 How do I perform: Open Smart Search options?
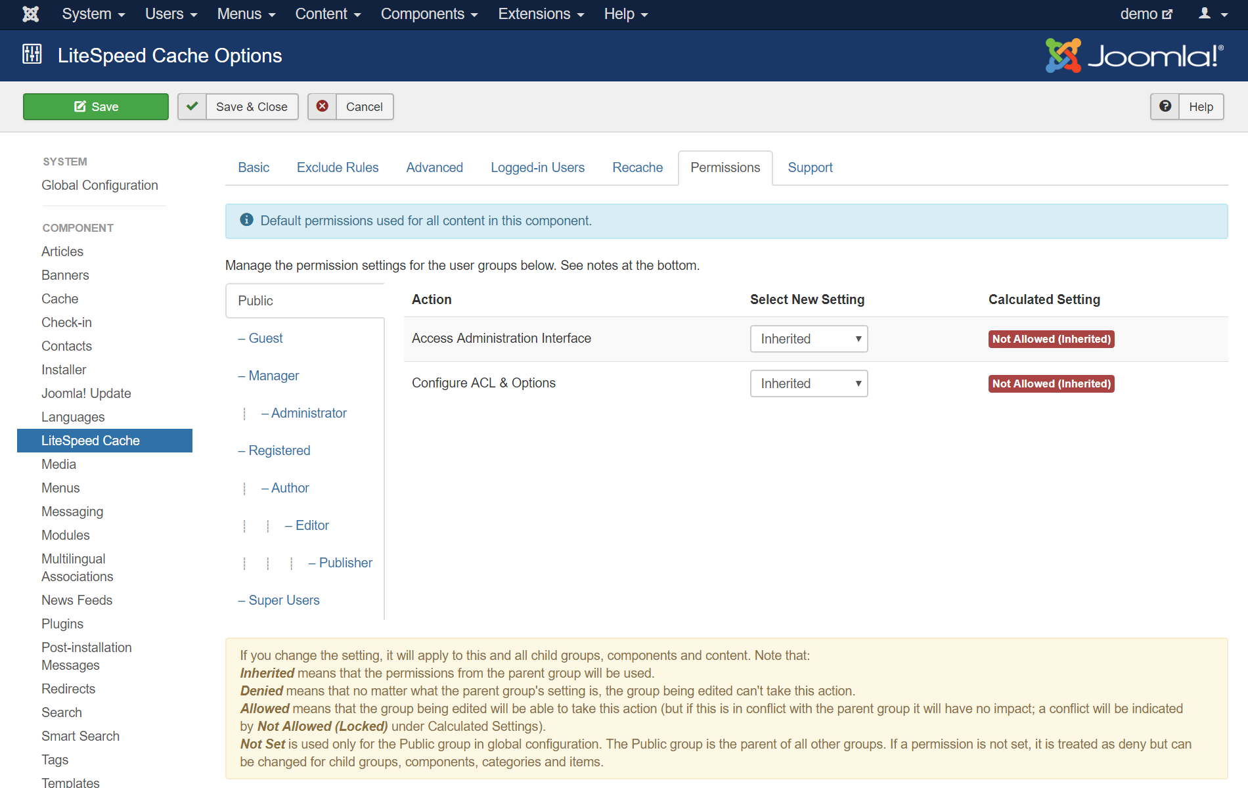80,736
